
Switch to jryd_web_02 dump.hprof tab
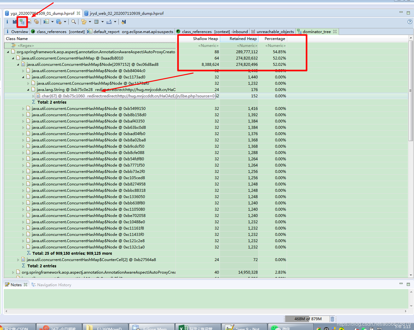click(124, 13)
